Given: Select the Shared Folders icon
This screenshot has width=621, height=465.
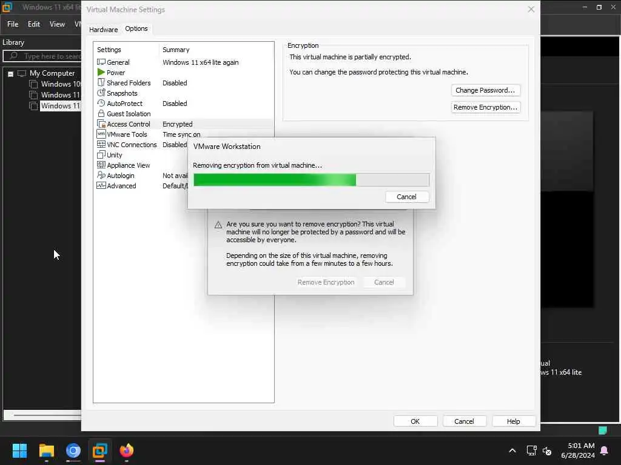Looking at the screenshot, I should [x=101, y=82].
